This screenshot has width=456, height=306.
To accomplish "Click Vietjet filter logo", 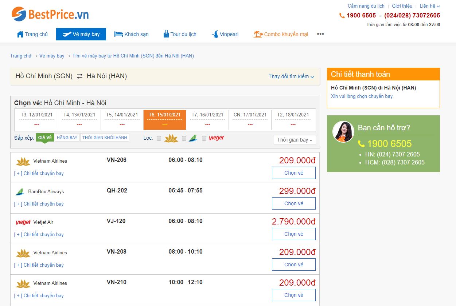I will coord(216,138).
